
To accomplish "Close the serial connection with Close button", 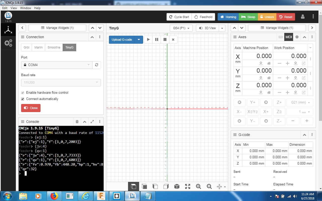I will [x=31, y=108].
